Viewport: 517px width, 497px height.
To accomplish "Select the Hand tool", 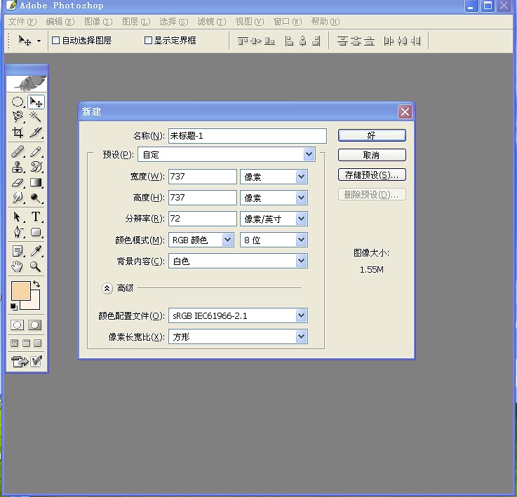I will pos(18,266).
